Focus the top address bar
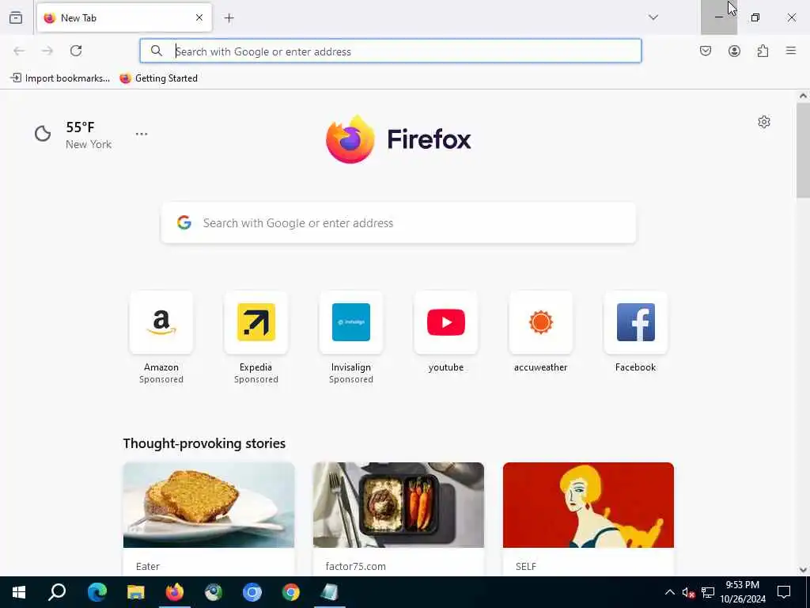810x608 pixels. (391, 51)
